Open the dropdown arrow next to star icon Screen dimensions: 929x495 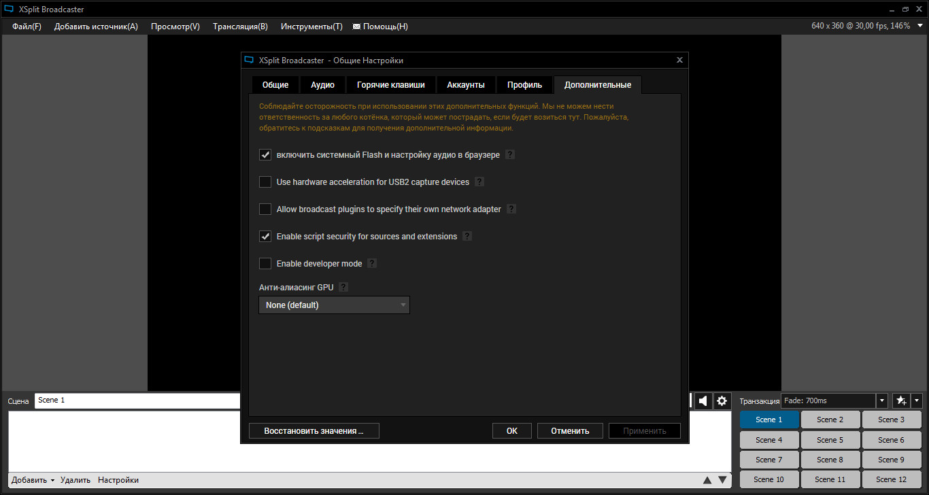917,400
